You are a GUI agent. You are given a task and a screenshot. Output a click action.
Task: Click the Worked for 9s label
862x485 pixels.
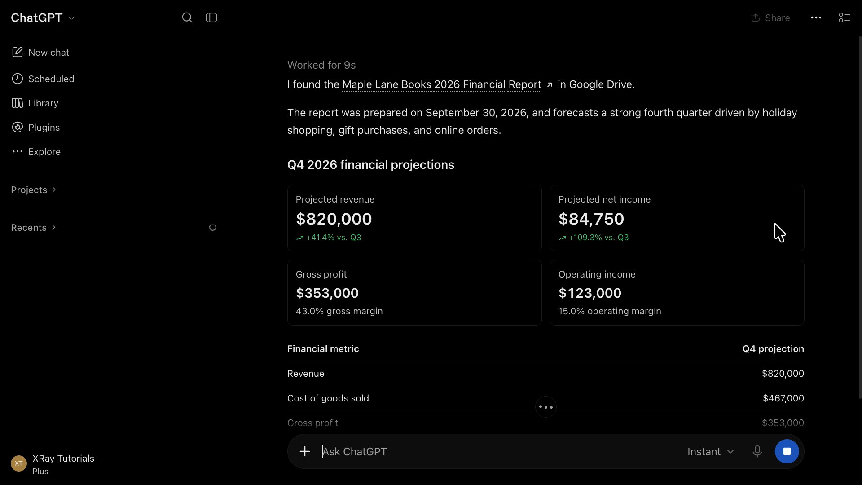321,65
